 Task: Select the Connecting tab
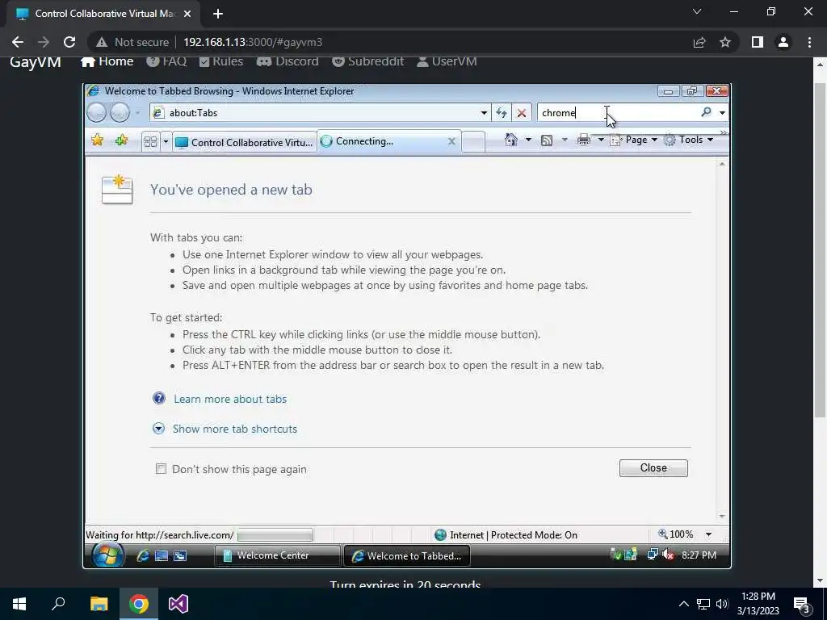[x=388, y=141]
